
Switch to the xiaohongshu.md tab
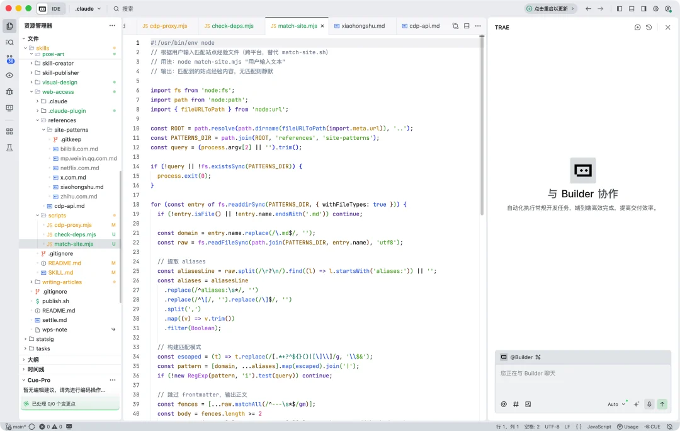[363, 26]
